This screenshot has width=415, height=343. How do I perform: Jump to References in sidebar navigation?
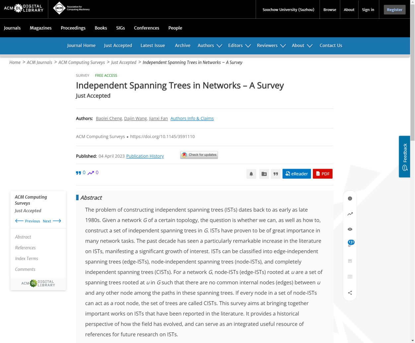[x=26, y=248]
